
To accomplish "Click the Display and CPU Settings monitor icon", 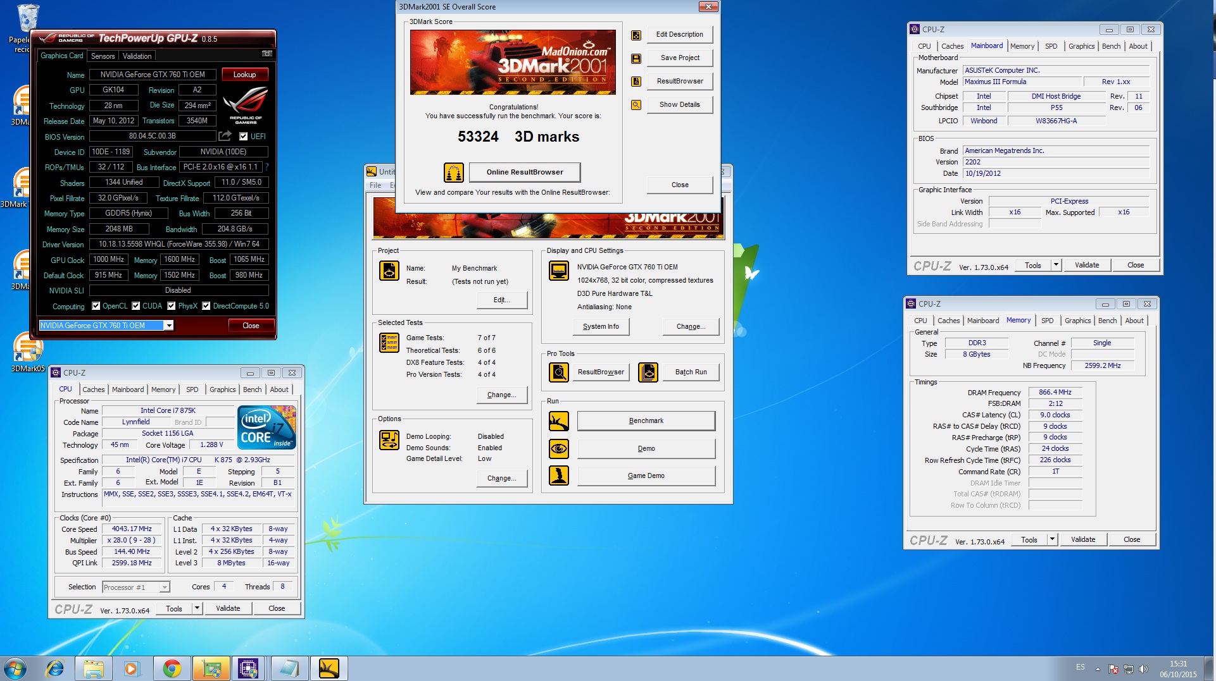I will click(x=559, y=271).
